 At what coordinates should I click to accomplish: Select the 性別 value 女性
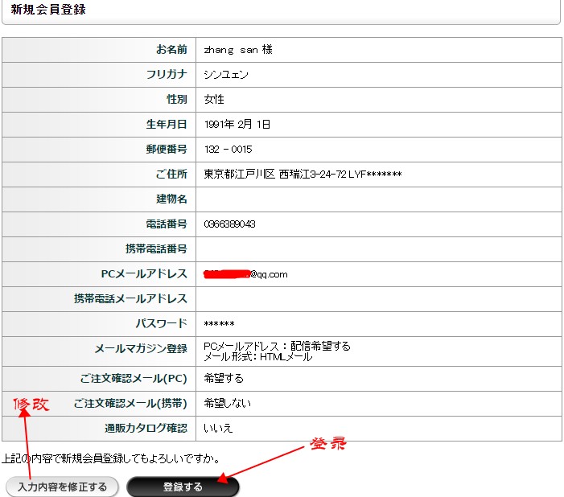pyautogui.click(x=214, y=100)
